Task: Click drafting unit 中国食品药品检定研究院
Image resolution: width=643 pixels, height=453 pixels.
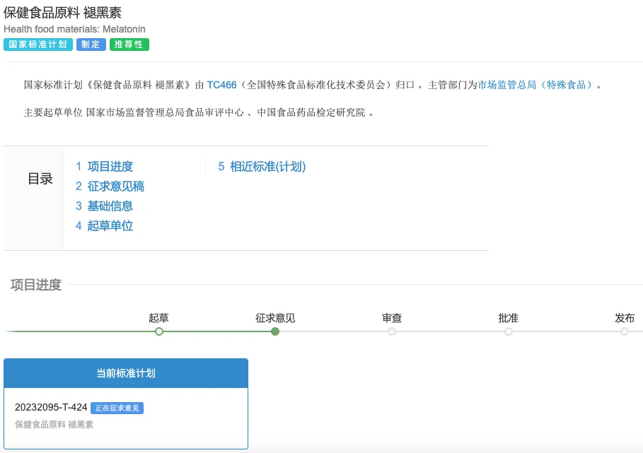Action: tap(311, 112)
